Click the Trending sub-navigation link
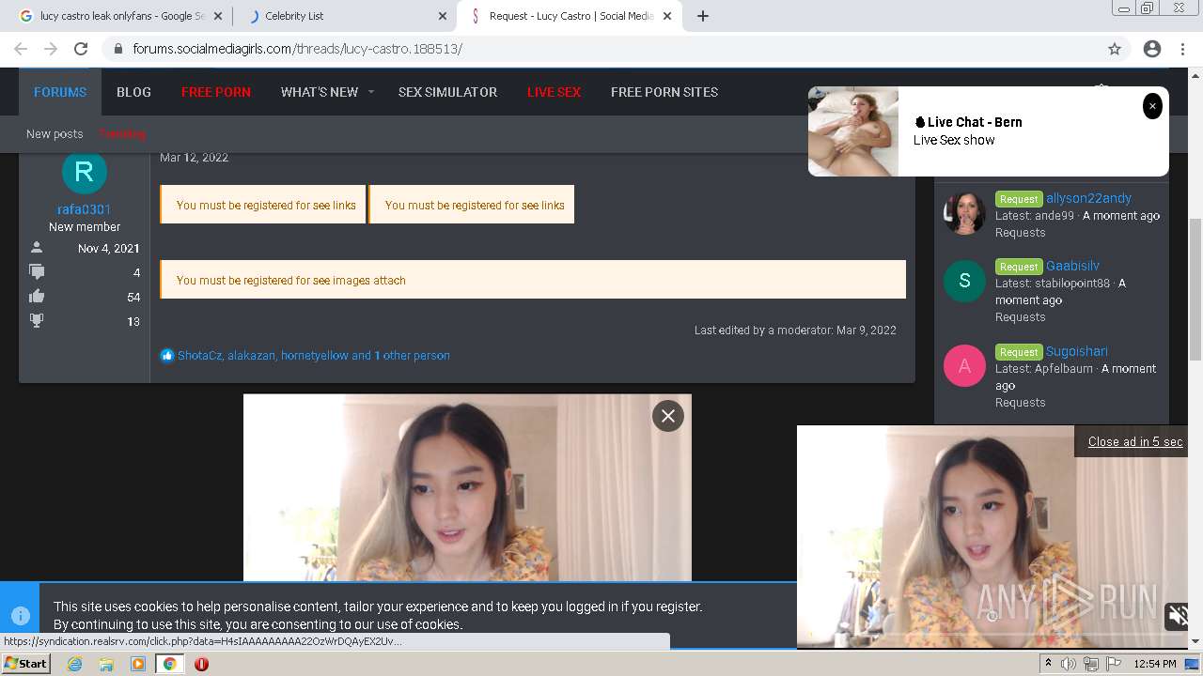This screenshot has width=1203, height=676. pyautogui.click(x=122, y=133)
